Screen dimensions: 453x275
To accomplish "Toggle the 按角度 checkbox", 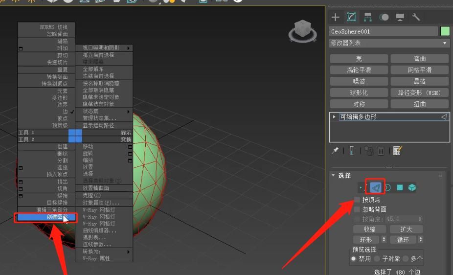I will click(x=358, y=219).
